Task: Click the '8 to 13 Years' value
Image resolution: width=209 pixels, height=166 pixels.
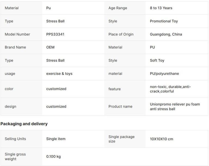Action: pyautogui.click(x=161, y=8)
